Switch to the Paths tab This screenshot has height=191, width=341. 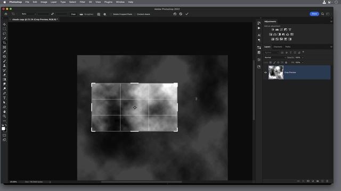pyautogui.click(x=288, y=47)
